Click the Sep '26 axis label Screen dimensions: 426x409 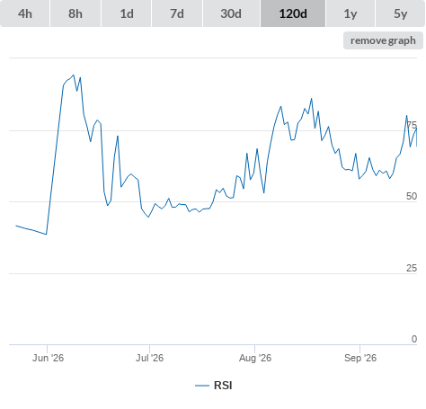pyautogui.click(x=360, y=358)
